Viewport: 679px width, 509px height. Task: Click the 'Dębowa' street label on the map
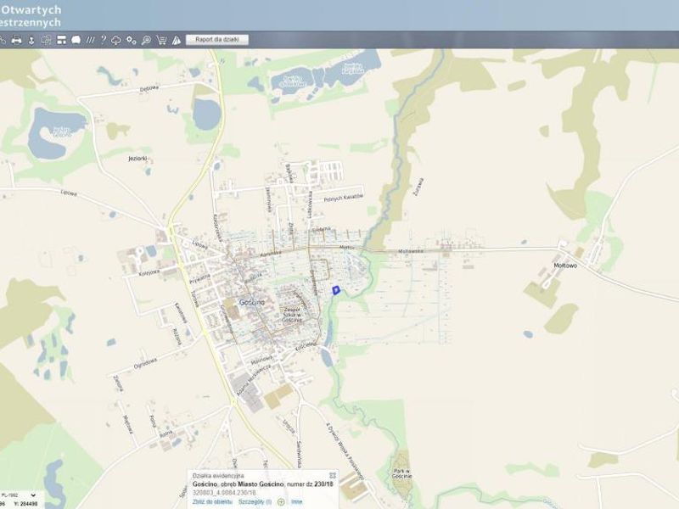click(x=149, y=89)
